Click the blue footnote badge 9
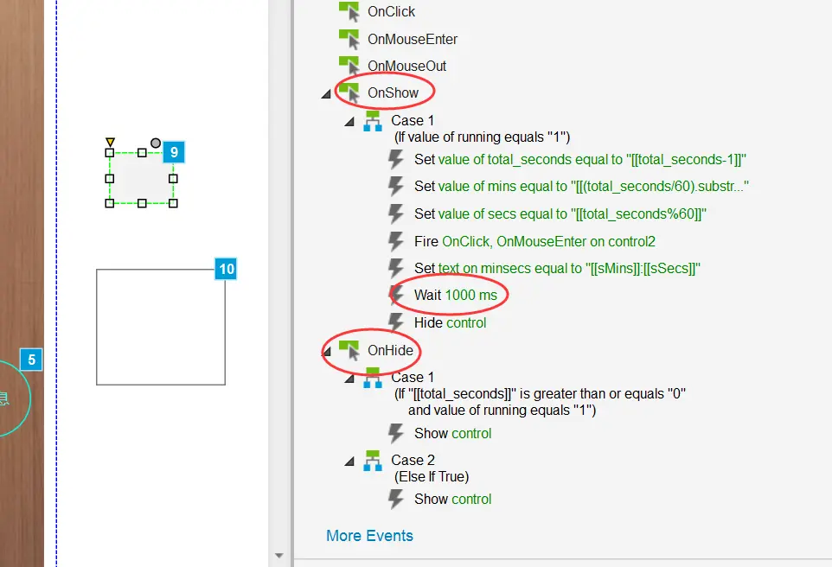This screenshot has width=832, height=567. click(174, 152)
